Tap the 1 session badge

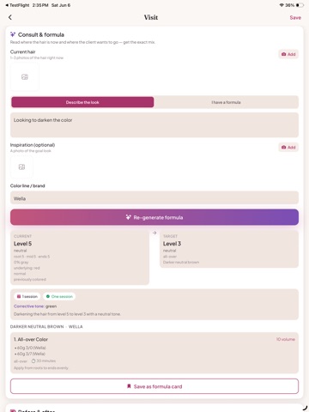(27, 296)
